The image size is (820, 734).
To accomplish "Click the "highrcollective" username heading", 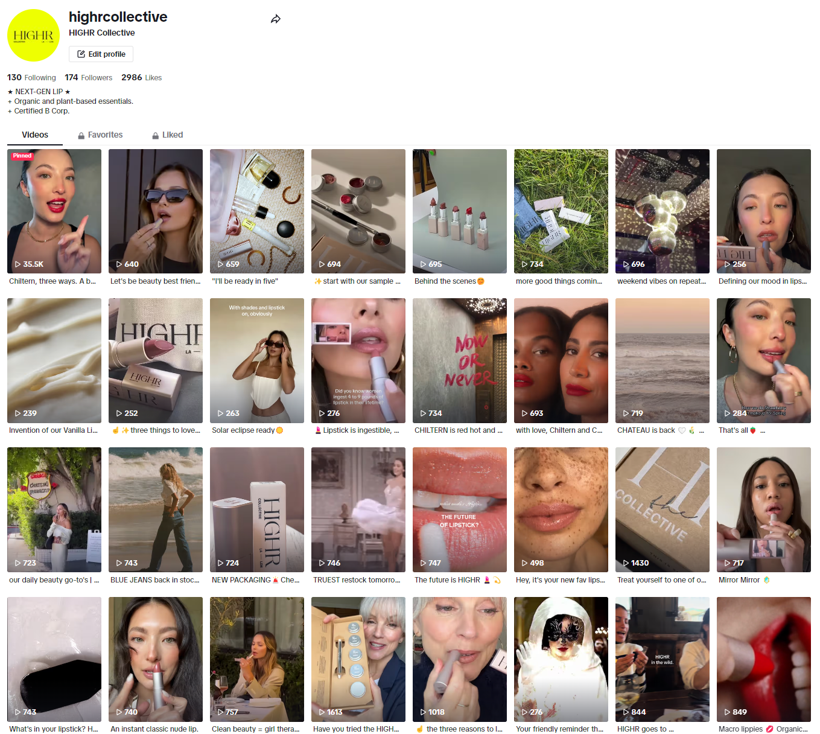I will tap(118, 17).
